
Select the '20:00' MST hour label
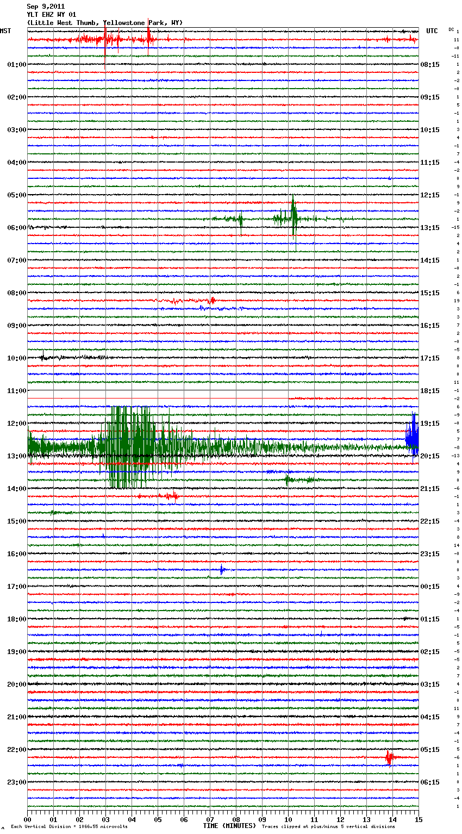coord(17,684)
